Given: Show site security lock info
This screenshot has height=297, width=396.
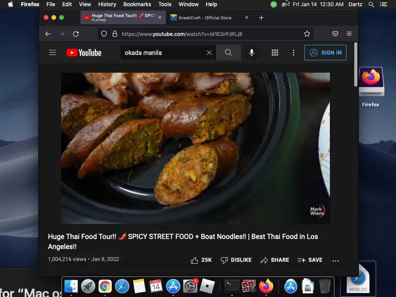Looking at the screenshot, I should (114, 34).
